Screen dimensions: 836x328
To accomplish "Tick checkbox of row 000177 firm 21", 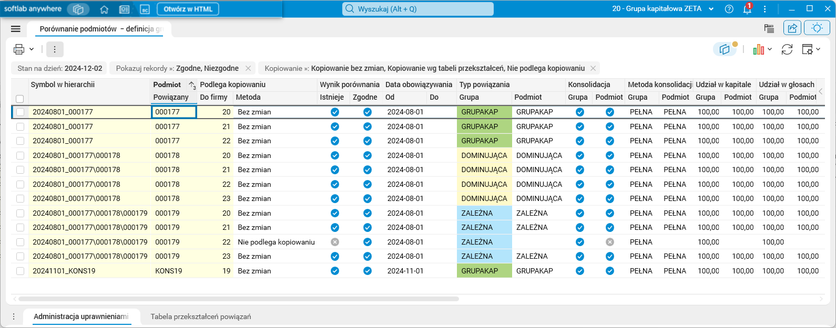I will (x=20, y=126).
